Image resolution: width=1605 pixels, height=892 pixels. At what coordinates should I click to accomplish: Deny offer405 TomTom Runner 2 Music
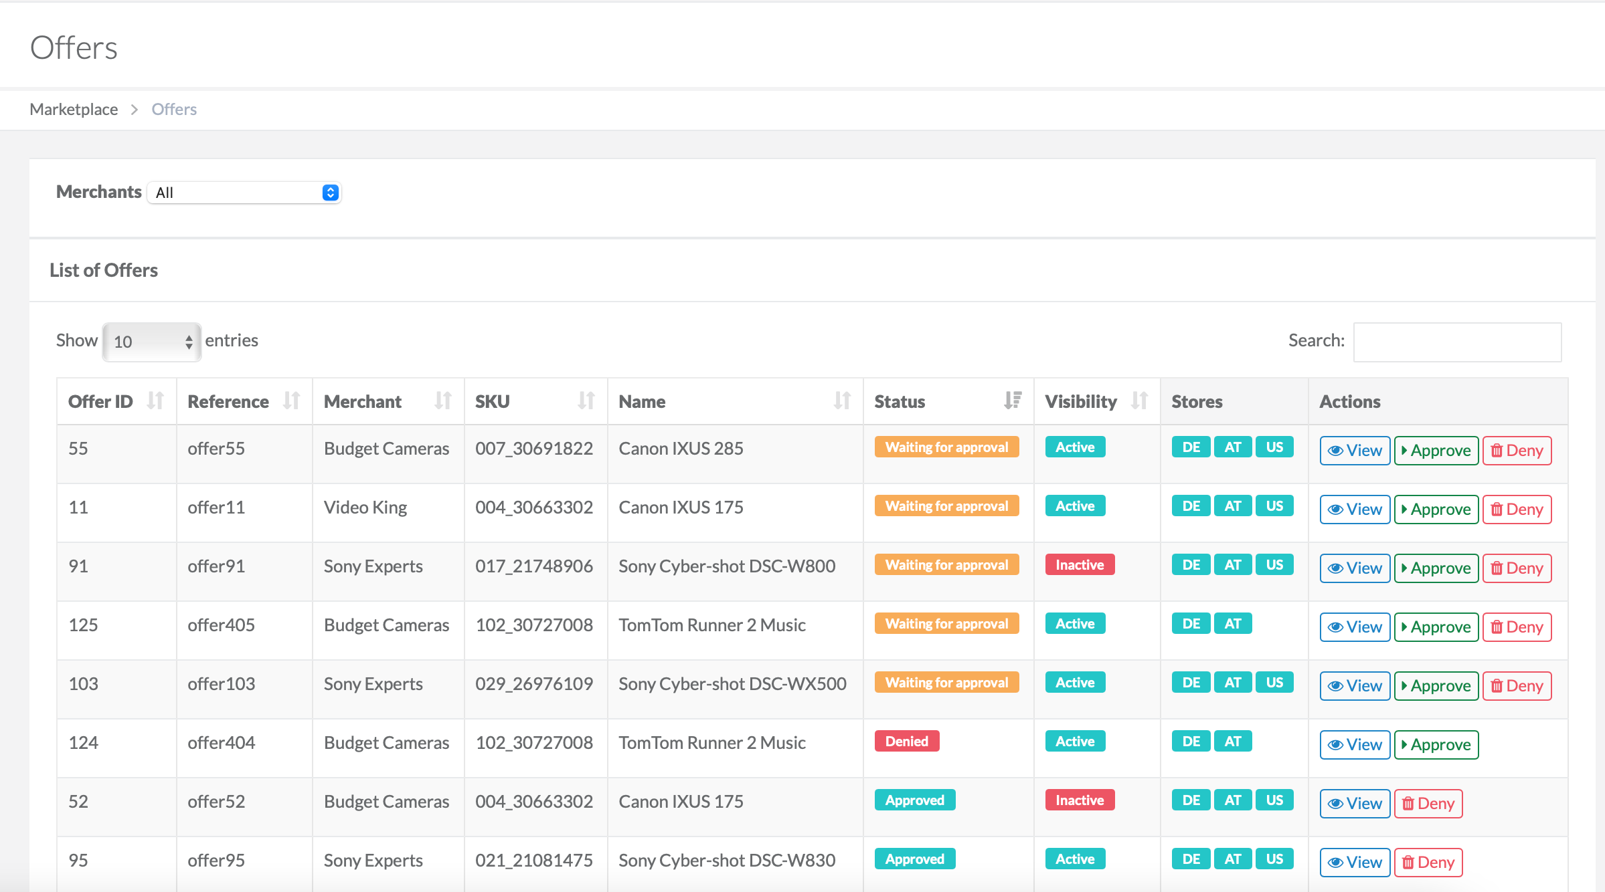(x=1517, y=627)
